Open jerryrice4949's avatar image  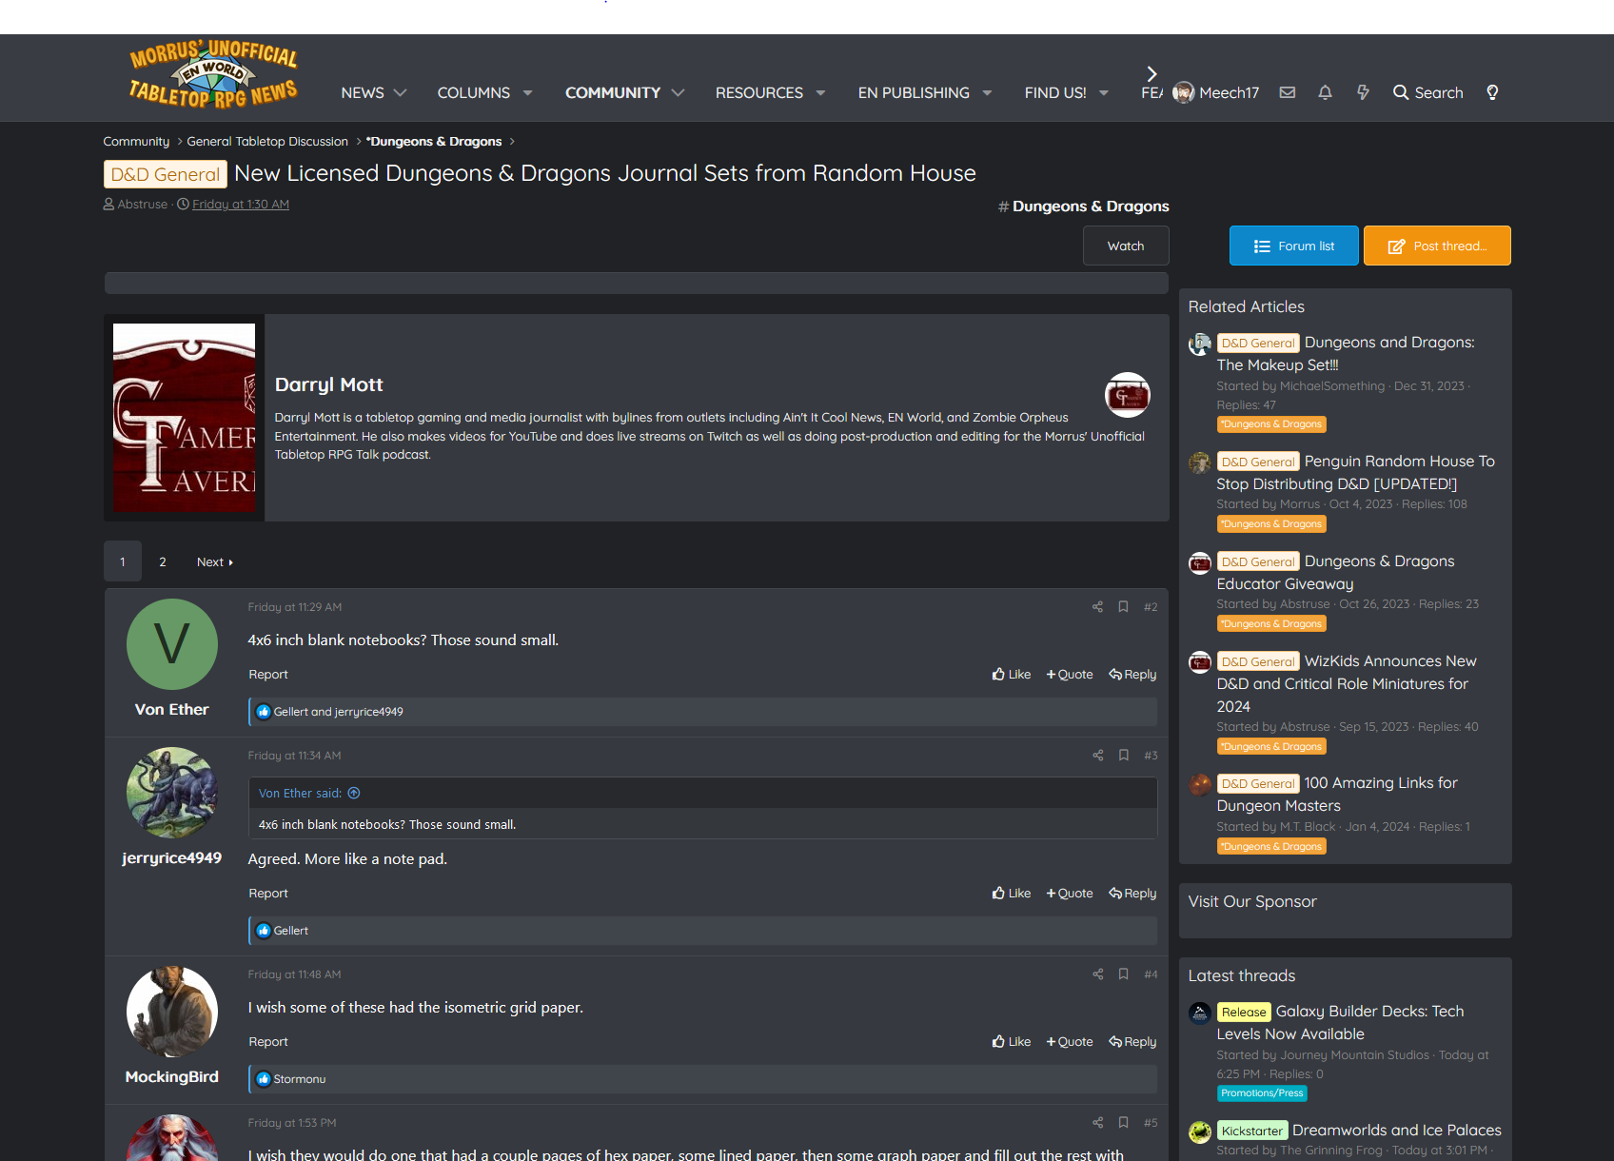pos(172,793)
